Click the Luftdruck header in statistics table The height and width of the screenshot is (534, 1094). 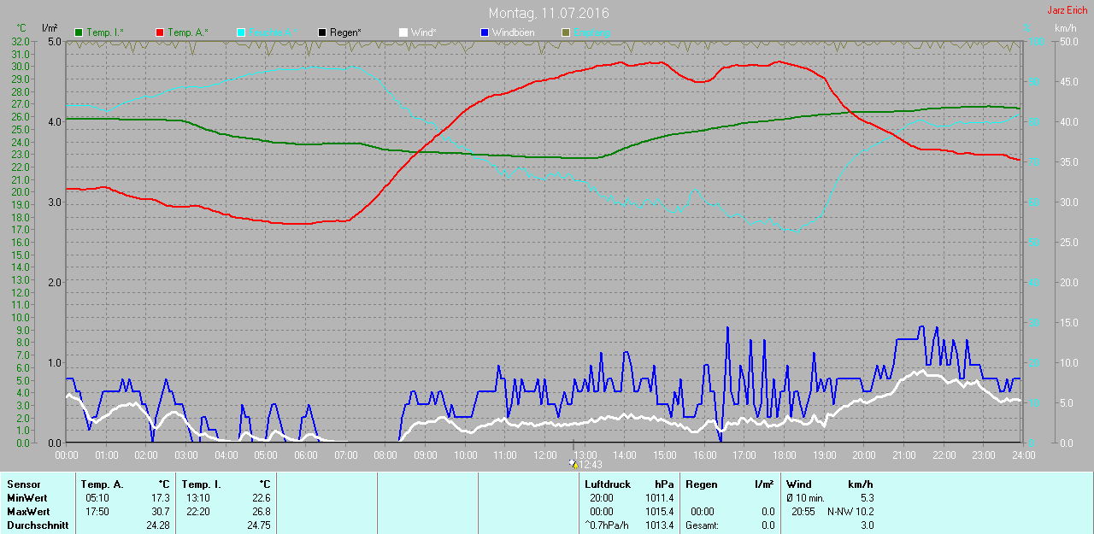click(x=607, y=484)
